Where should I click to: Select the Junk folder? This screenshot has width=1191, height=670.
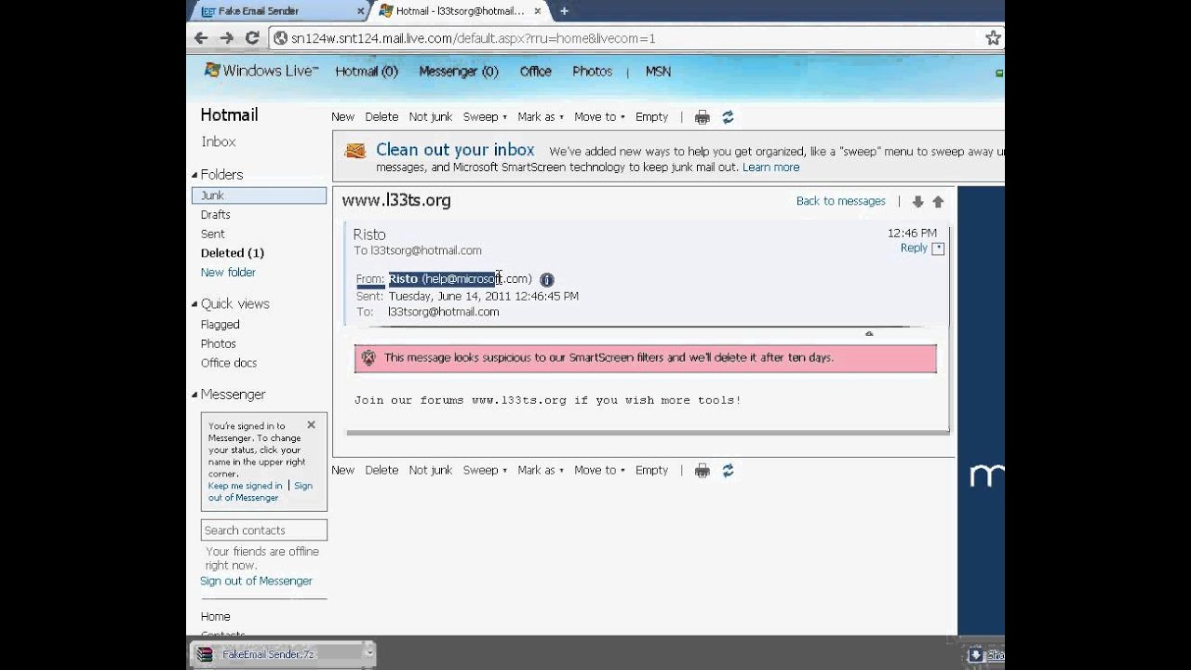point(259,195)
